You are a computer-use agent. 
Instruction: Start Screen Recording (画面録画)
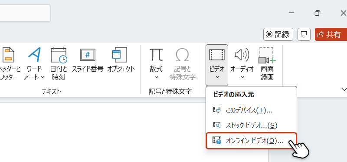point(267,63)
